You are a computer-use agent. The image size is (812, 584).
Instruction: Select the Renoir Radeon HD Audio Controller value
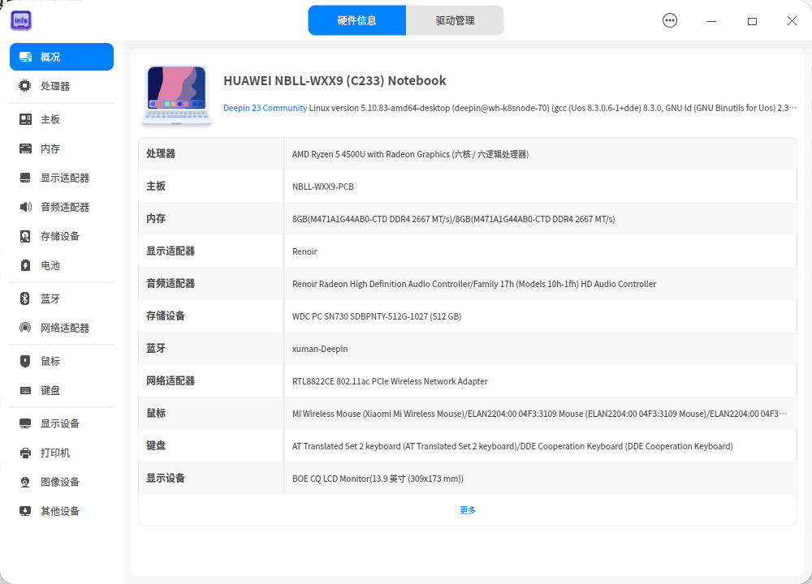474,284
